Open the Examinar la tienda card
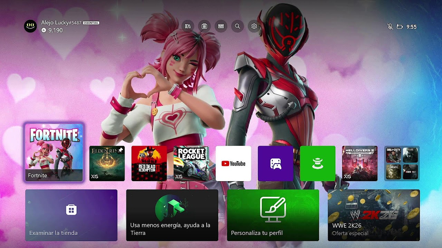 (71, 215)
